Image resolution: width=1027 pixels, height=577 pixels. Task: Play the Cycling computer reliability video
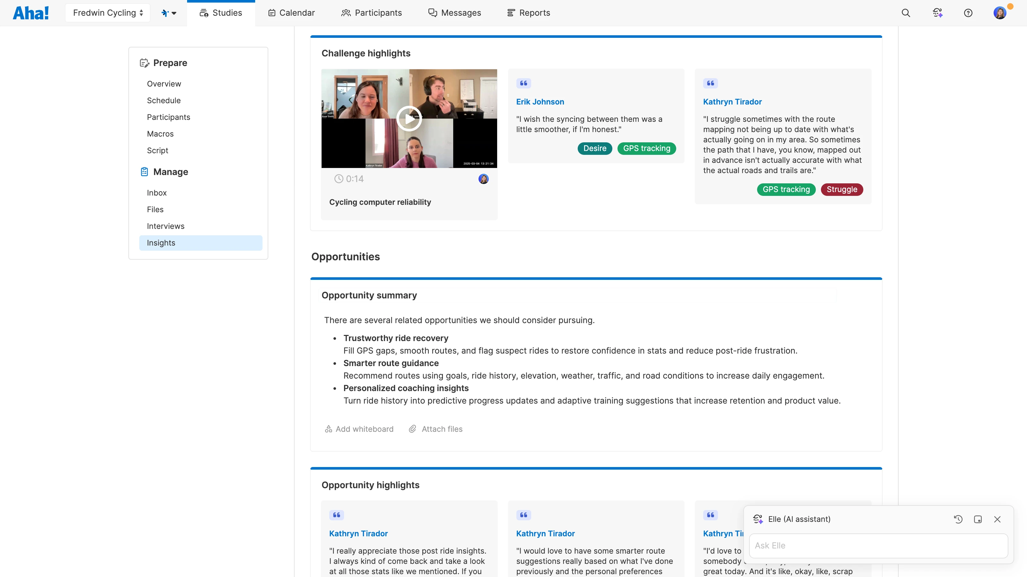(x=409, y=118)
